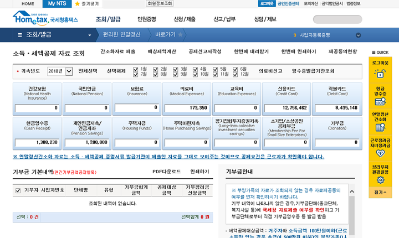Viewport: 399px width, 238px height.
Task: Uncheck the 1월 checkbox
Action: point(136,69)
